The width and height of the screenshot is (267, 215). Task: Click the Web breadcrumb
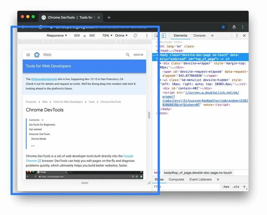[45, 102]
